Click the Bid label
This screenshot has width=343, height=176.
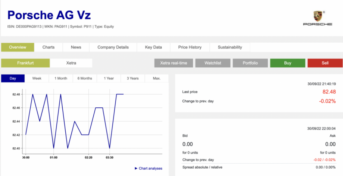click(185, 136)
